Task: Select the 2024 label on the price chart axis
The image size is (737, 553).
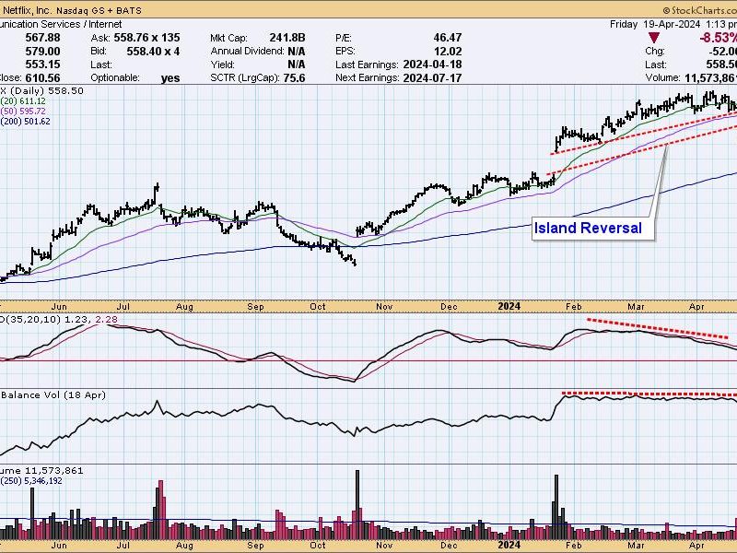Action: click(x=509, y=307)
